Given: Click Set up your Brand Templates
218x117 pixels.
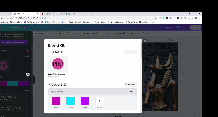Looking at the screenshot, I should pyautogui.click(x=14, y=42).
